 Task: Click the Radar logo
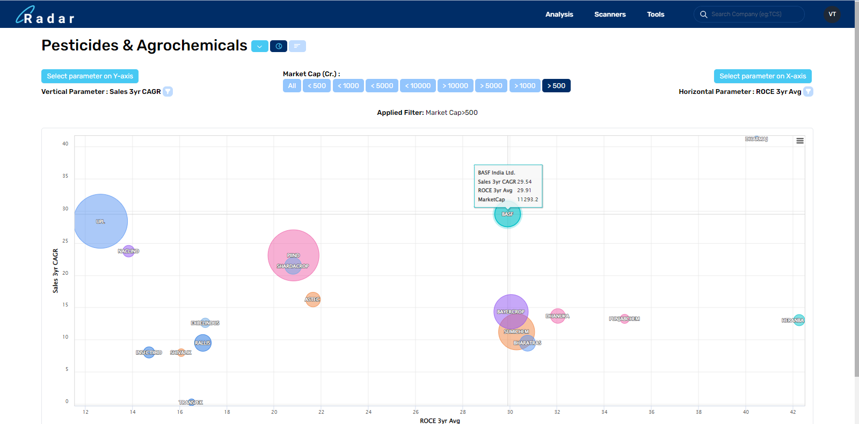pos(45,15)
